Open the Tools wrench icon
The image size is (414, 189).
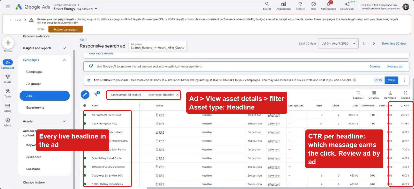point(8,91)
